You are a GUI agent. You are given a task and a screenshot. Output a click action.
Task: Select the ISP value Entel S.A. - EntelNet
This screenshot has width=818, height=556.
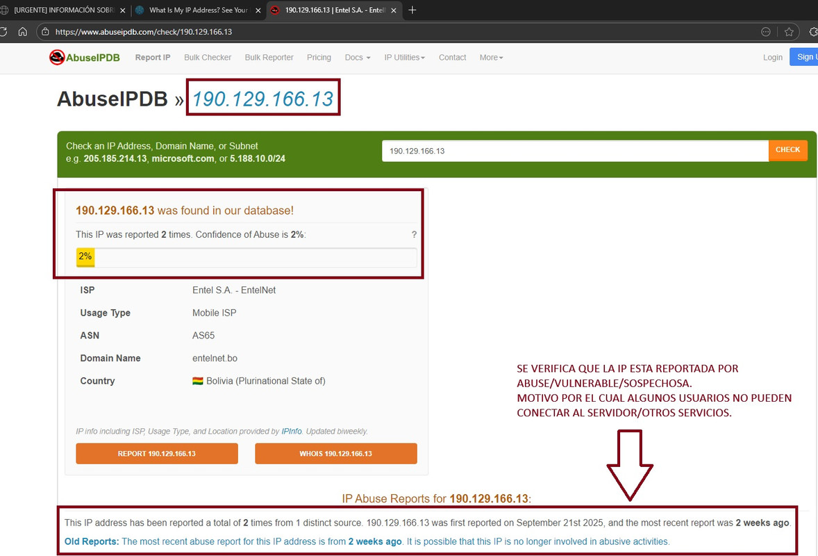(234, 291)
